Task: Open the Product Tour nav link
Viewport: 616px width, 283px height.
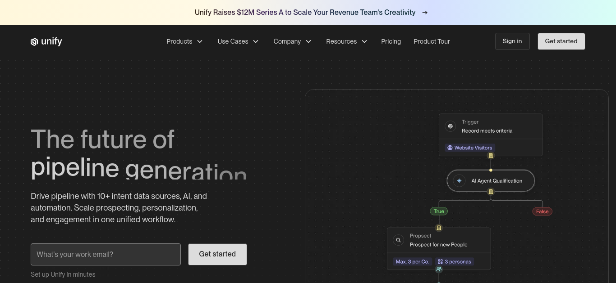Action: pyautogui.click(x=432, y=41)
